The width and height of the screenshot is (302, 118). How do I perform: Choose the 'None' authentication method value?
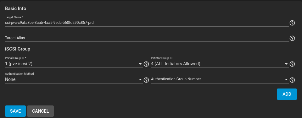pos(10,80)
